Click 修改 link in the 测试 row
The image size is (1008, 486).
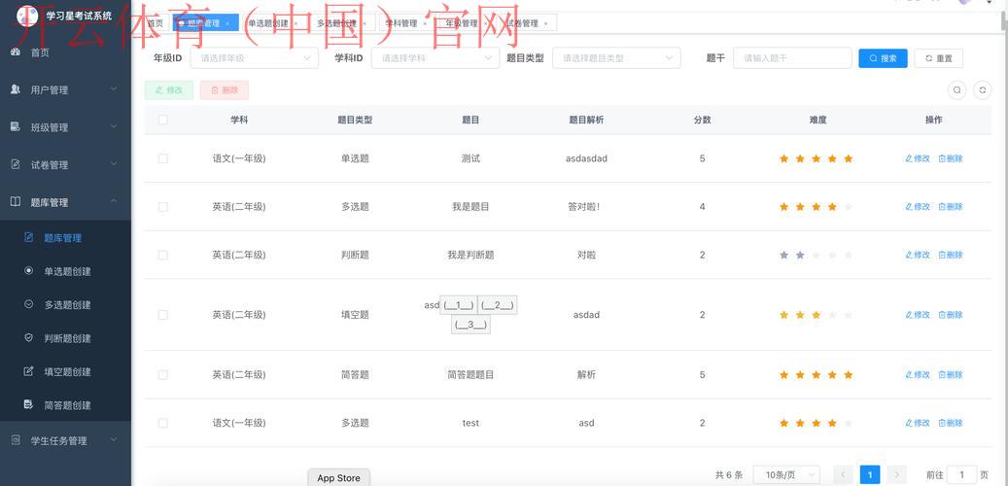pyautogui.click(x=918, y=158)
